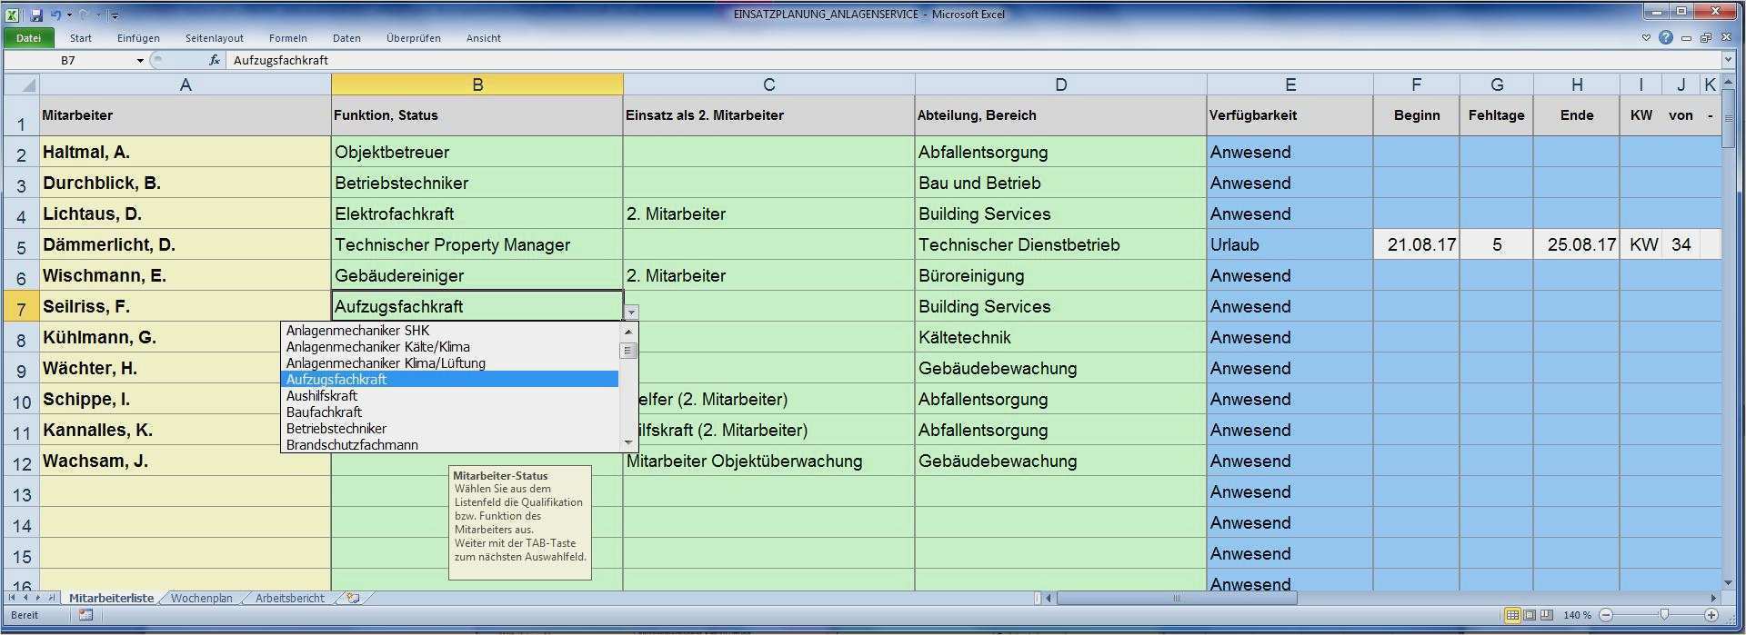Switch to the Start ribbon tab
Viewport: 1746px width, 635px height.
[81, 38]
